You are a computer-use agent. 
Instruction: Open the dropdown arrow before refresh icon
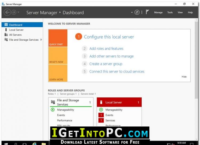[x=132, y=12]
